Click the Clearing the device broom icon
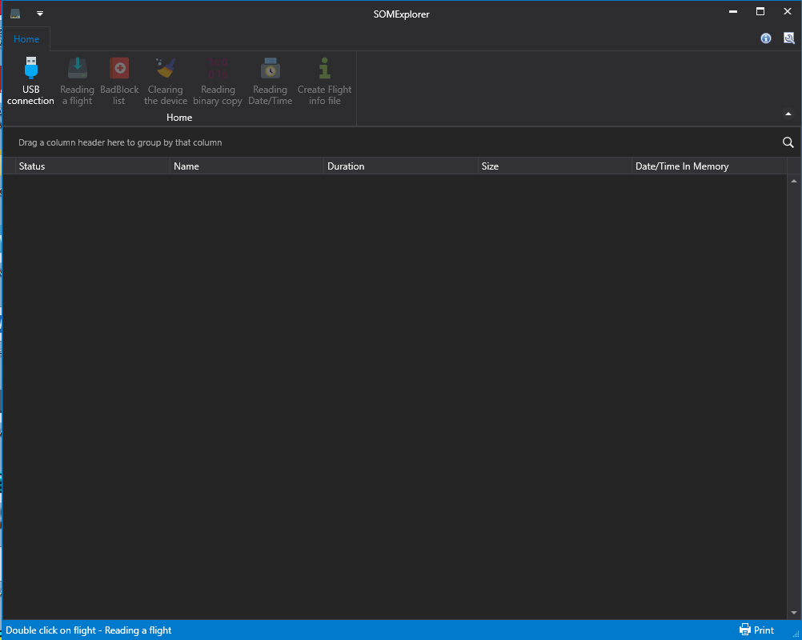Viewport: 802px width, 640px height. (166, 69)
